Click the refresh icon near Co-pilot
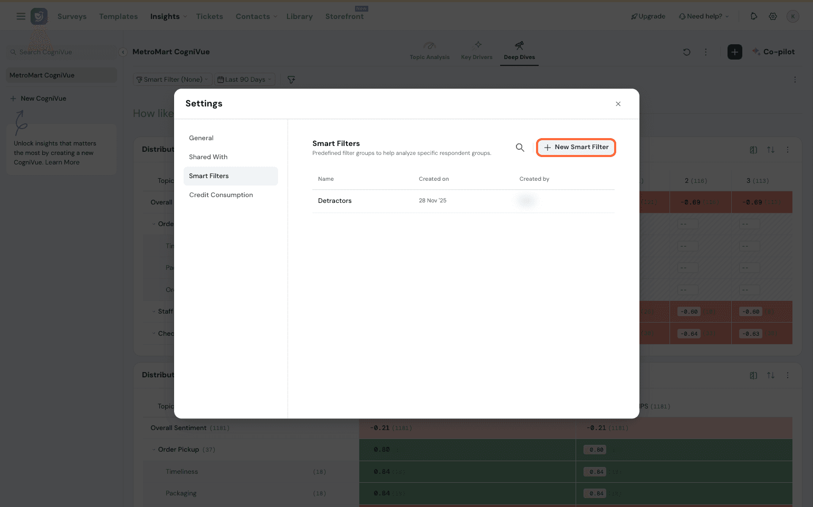 (x=686, y=52)
